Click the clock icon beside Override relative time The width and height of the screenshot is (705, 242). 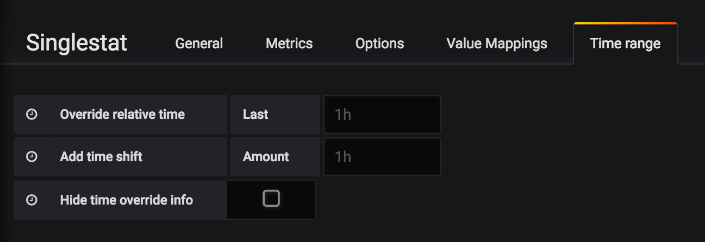32,114
